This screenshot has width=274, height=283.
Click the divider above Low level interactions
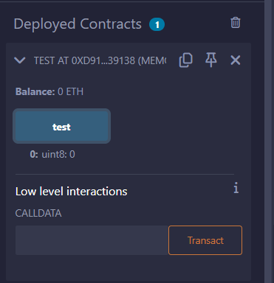(125, 174)
